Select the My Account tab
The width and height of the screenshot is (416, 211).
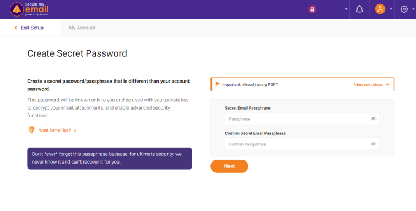[82, 28]
